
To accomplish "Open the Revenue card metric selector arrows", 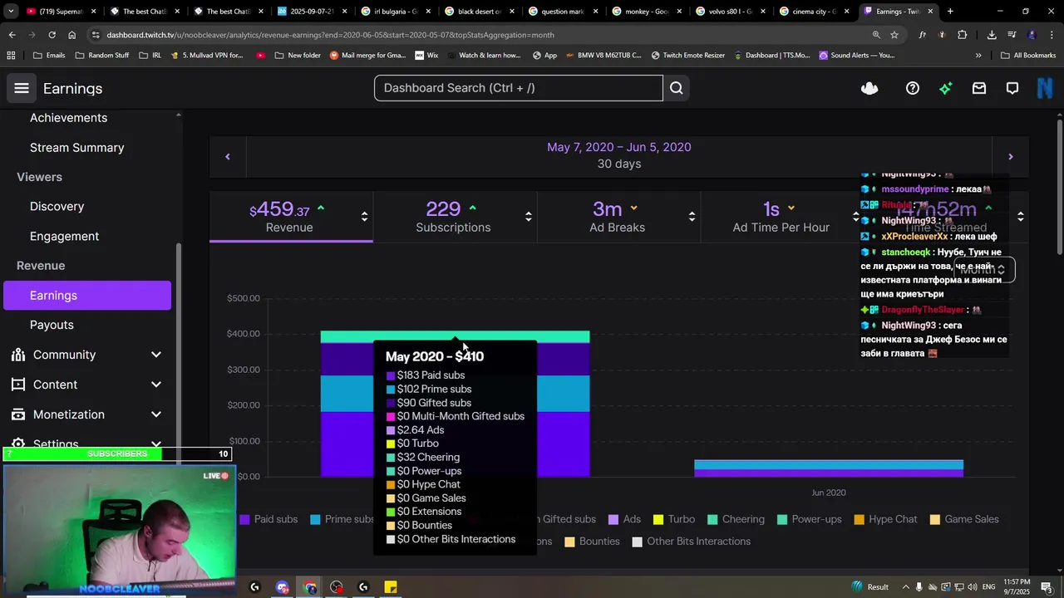I will point(364,217).
